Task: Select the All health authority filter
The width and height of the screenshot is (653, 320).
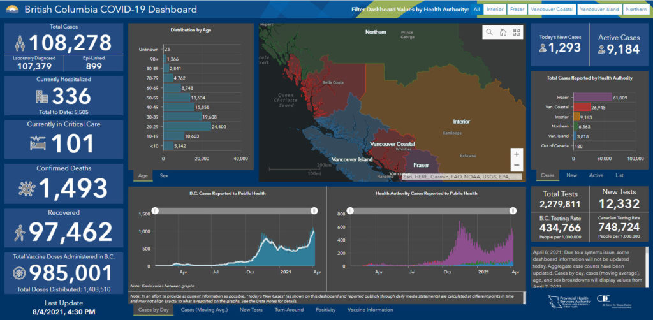Action: [x=476, y=10]
